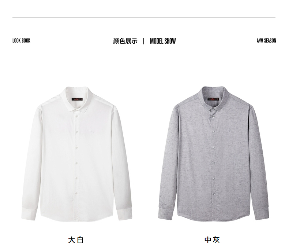Screen dimensions: 289x245
Task: Choose the 中灰 color label
Action: [x=212, y=240]
